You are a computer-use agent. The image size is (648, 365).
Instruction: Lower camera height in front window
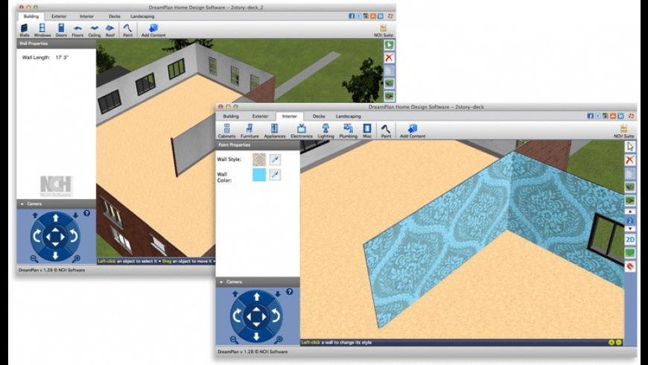pos(278,294)
